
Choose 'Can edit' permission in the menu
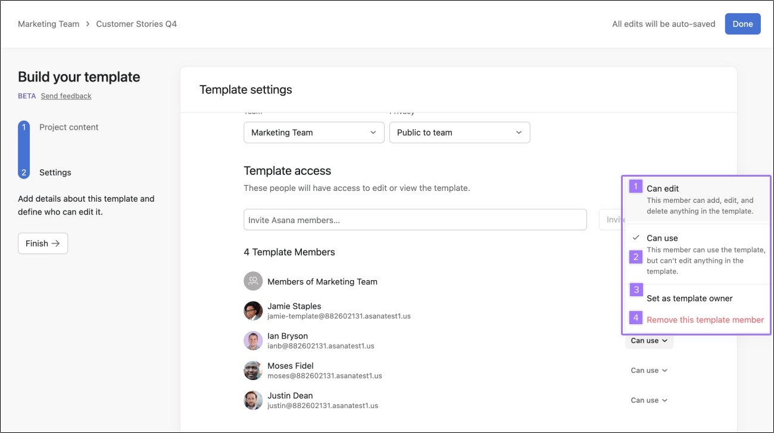click(697, 199)
